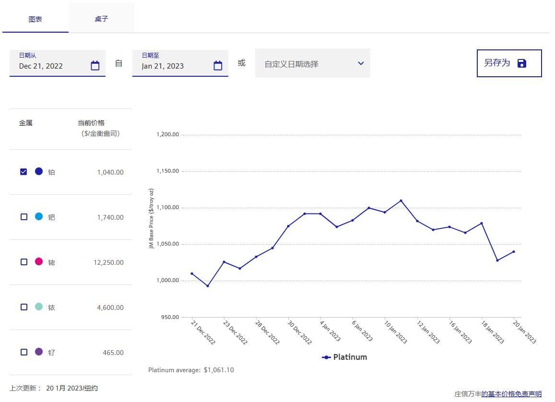This screenshot has width=555, height=402.
Task: Click the chevron arrow of custom date dropdown
Action: coord(361,63)
